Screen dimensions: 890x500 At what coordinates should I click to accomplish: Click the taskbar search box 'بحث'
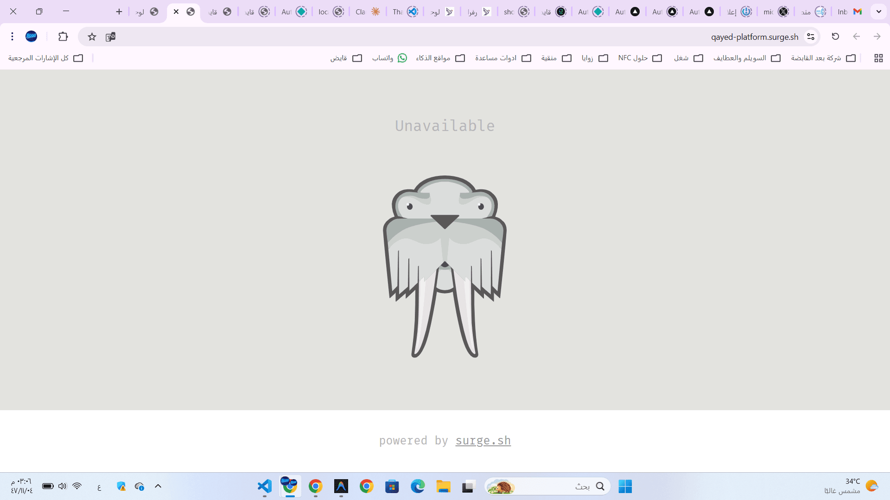click(x=547, y=486)
